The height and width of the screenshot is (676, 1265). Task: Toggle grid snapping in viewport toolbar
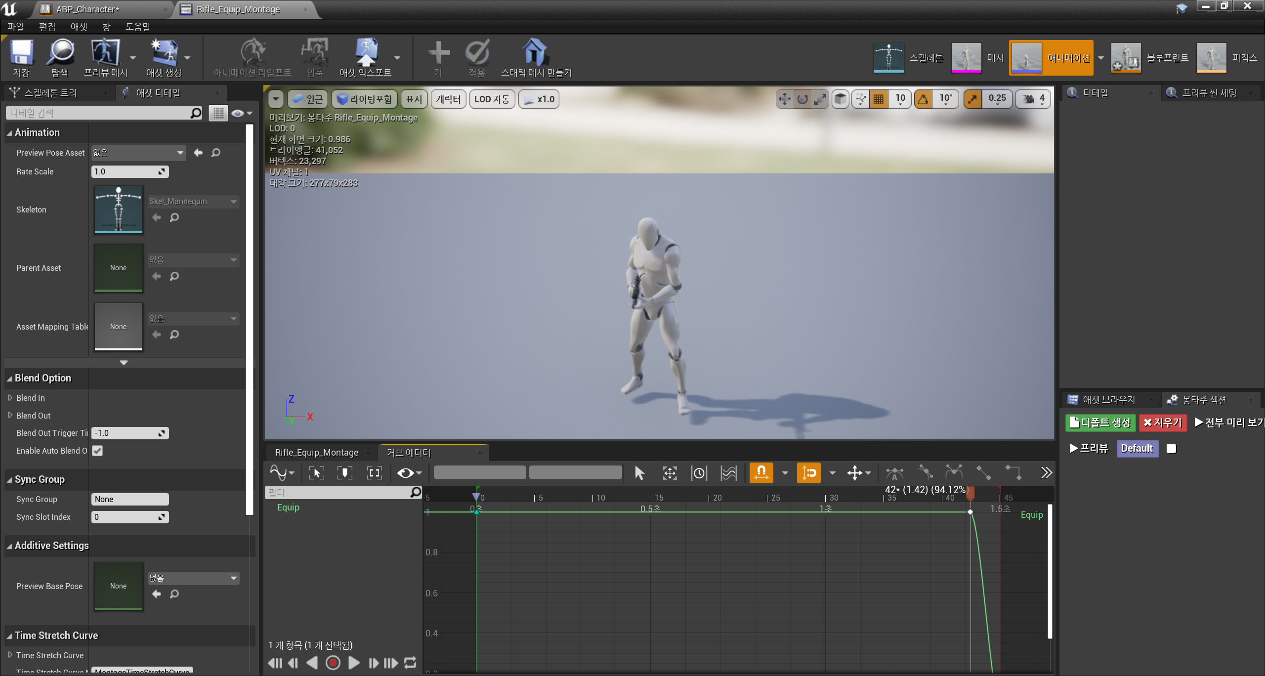pyautogui.click(x=879, y=99)
